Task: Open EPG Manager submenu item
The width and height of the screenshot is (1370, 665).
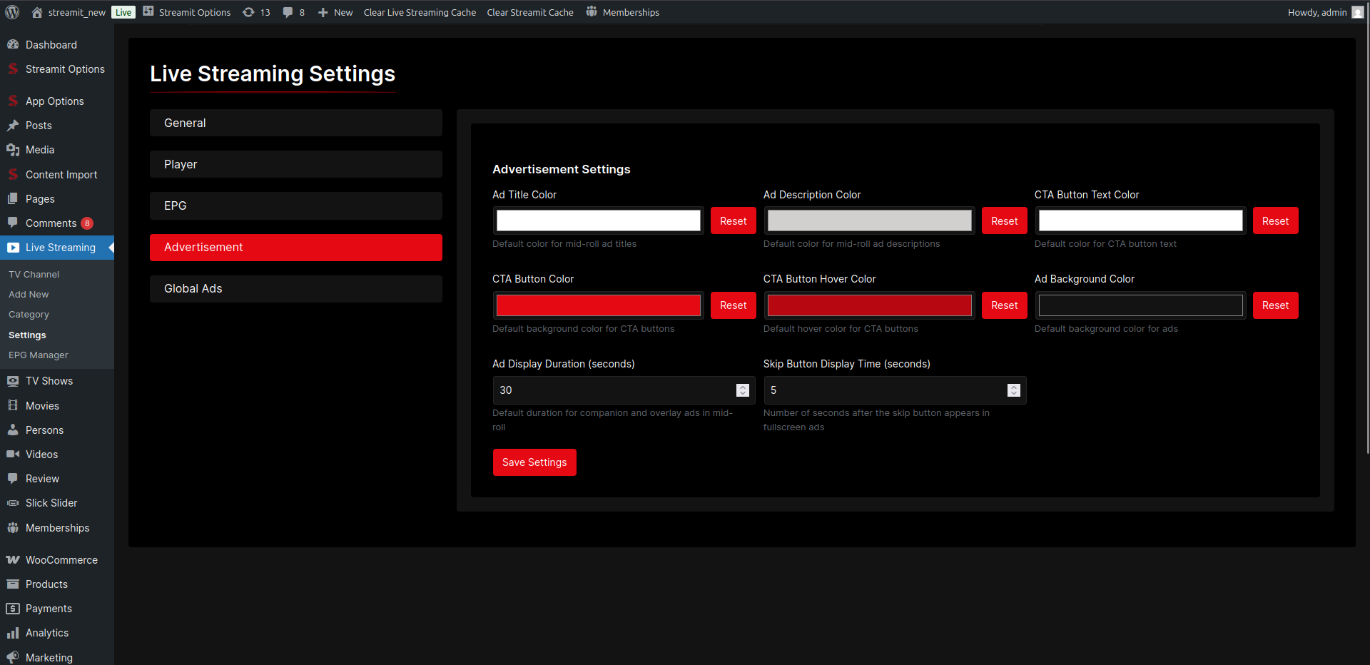Action: [39, 355]
